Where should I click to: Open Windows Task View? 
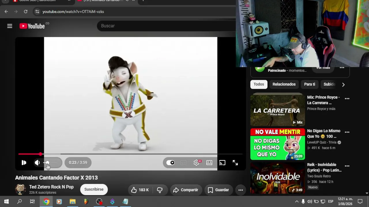click(32, 202)
